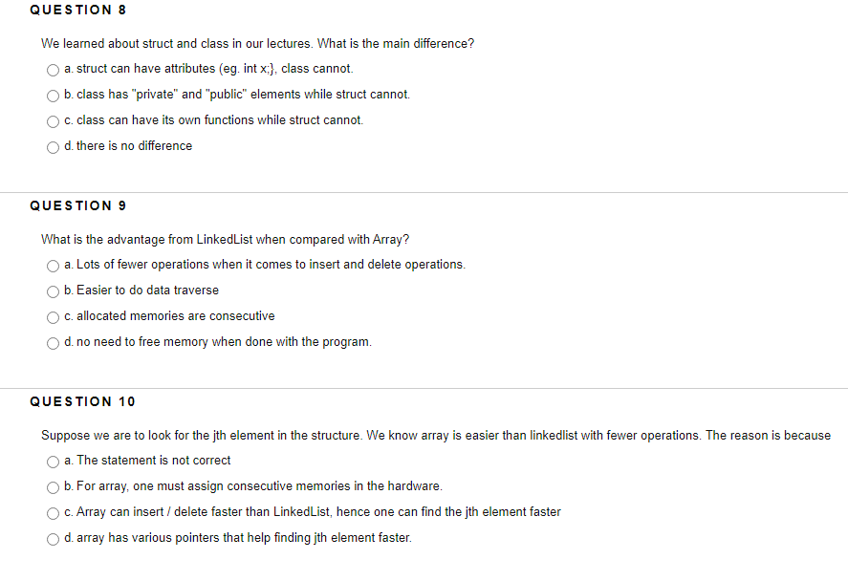Select option c about consecutive allocated memories

[53, 316]
